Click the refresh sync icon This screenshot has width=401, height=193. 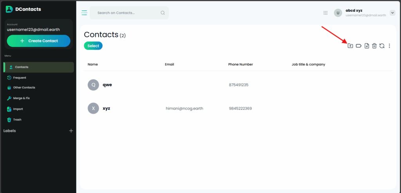point(382,46)
